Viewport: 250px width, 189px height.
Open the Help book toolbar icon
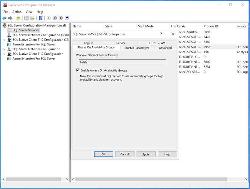41,18
